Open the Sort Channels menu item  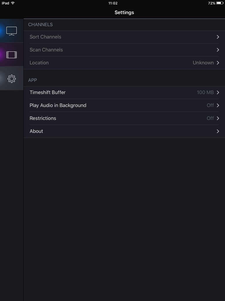coord(45,37)
